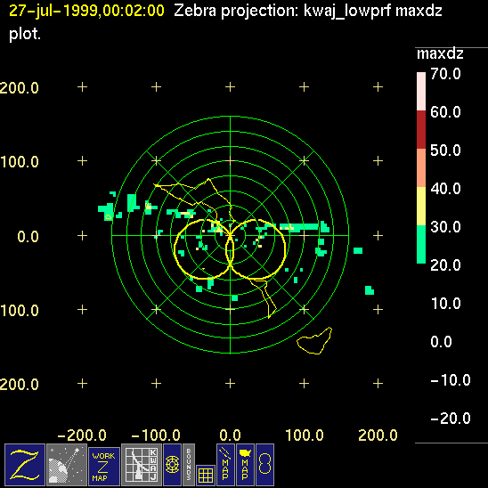Toggle the range rings overlay icon
The width and height of the screenshot is (488, 488).
(172, 465)
